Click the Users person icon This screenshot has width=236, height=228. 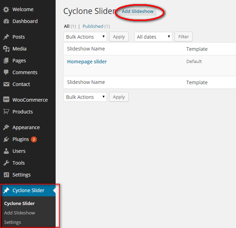pos(6,151)
